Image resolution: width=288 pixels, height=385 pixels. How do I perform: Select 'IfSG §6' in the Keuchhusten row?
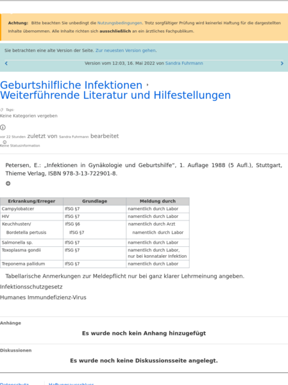point(72,224)
